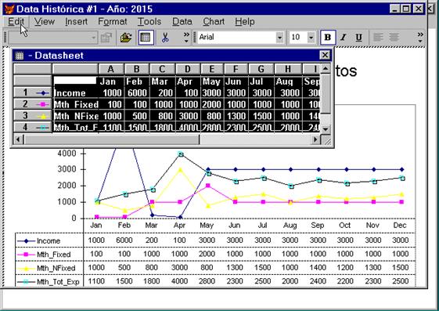Toggle Italic formatting button
The width and height of the screenshot is (439, 311).
point(344,38)
